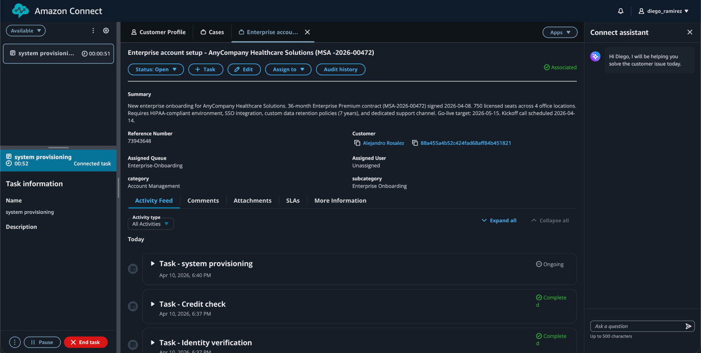Open the More Information tab
Viewport: 701px width, 353px height.
click(x=340, y=201)
